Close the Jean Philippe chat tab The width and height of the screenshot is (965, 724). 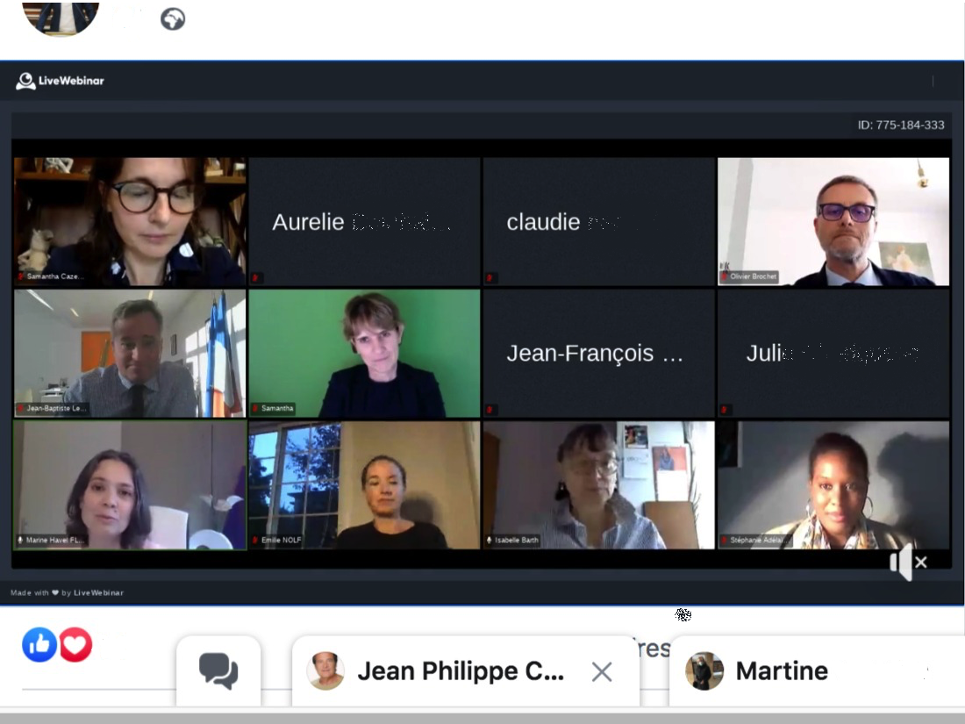[x=601, y=671]
